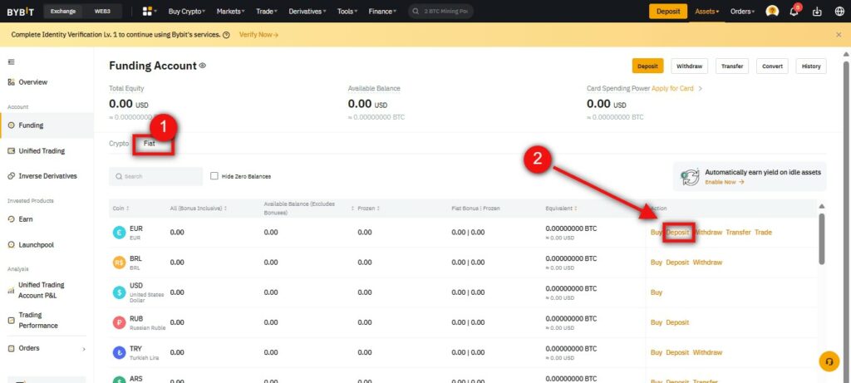Click the help question mark in banner

point(226,34)
